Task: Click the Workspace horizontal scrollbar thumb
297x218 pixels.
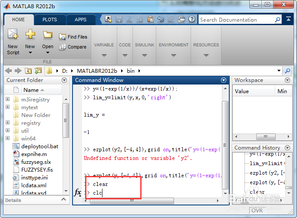Action: (266, 137)
